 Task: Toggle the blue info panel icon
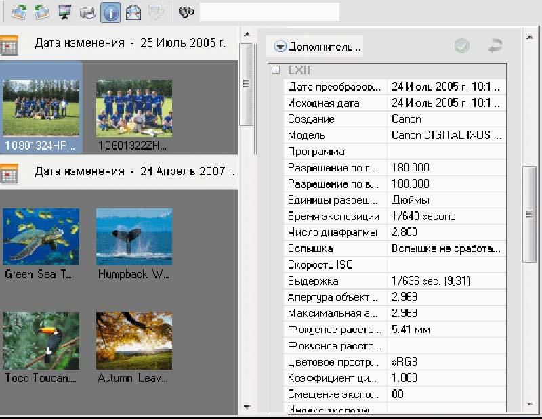(x=110, y=12)
